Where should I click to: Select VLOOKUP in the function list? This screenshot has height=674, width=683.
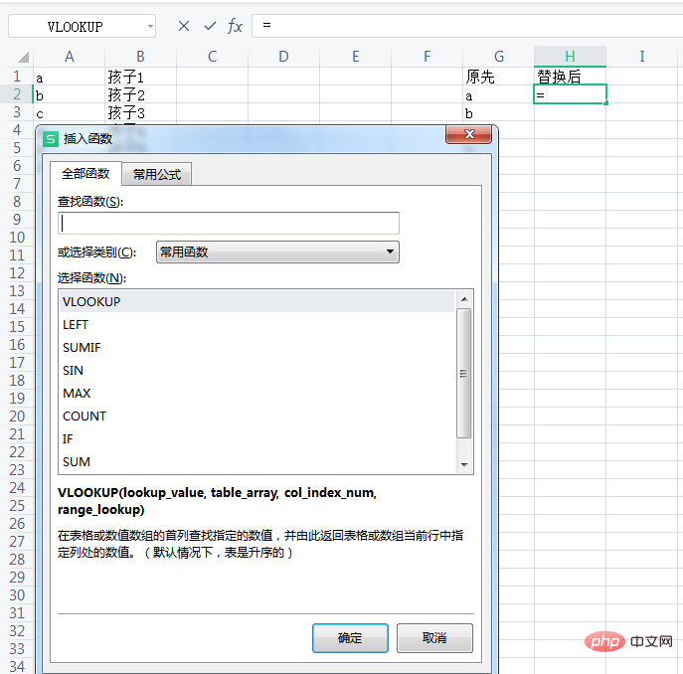pyautogui.click(x=256, y=301)
